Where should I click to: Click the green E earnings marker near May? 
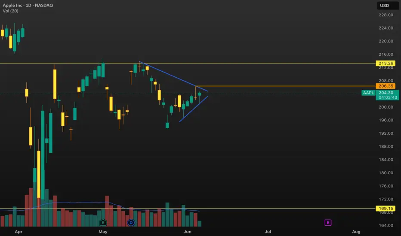point(103,222)
